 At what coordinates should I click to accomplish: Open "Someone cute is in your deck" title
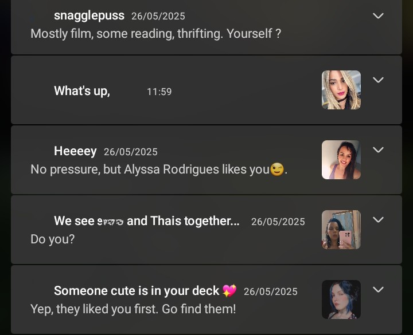pyautogui.click(x=137, y=291)
